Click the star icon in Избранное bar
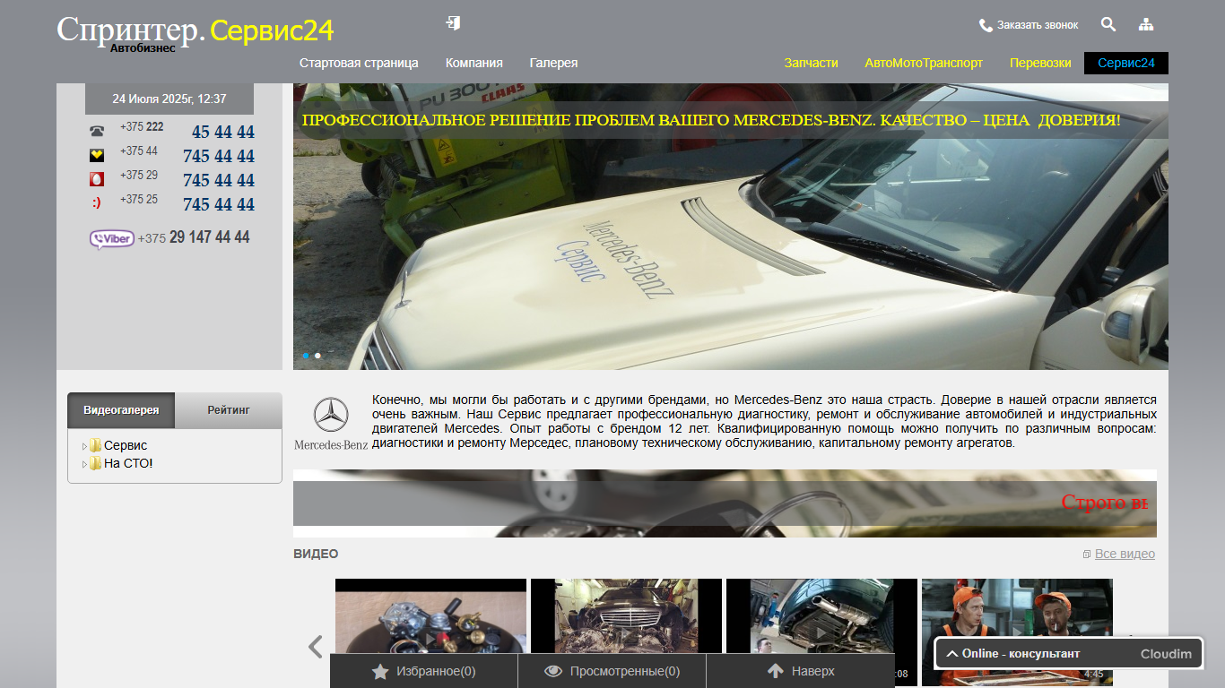Image resolution: width=1225 pixels, height=688 pixels. 380,671
